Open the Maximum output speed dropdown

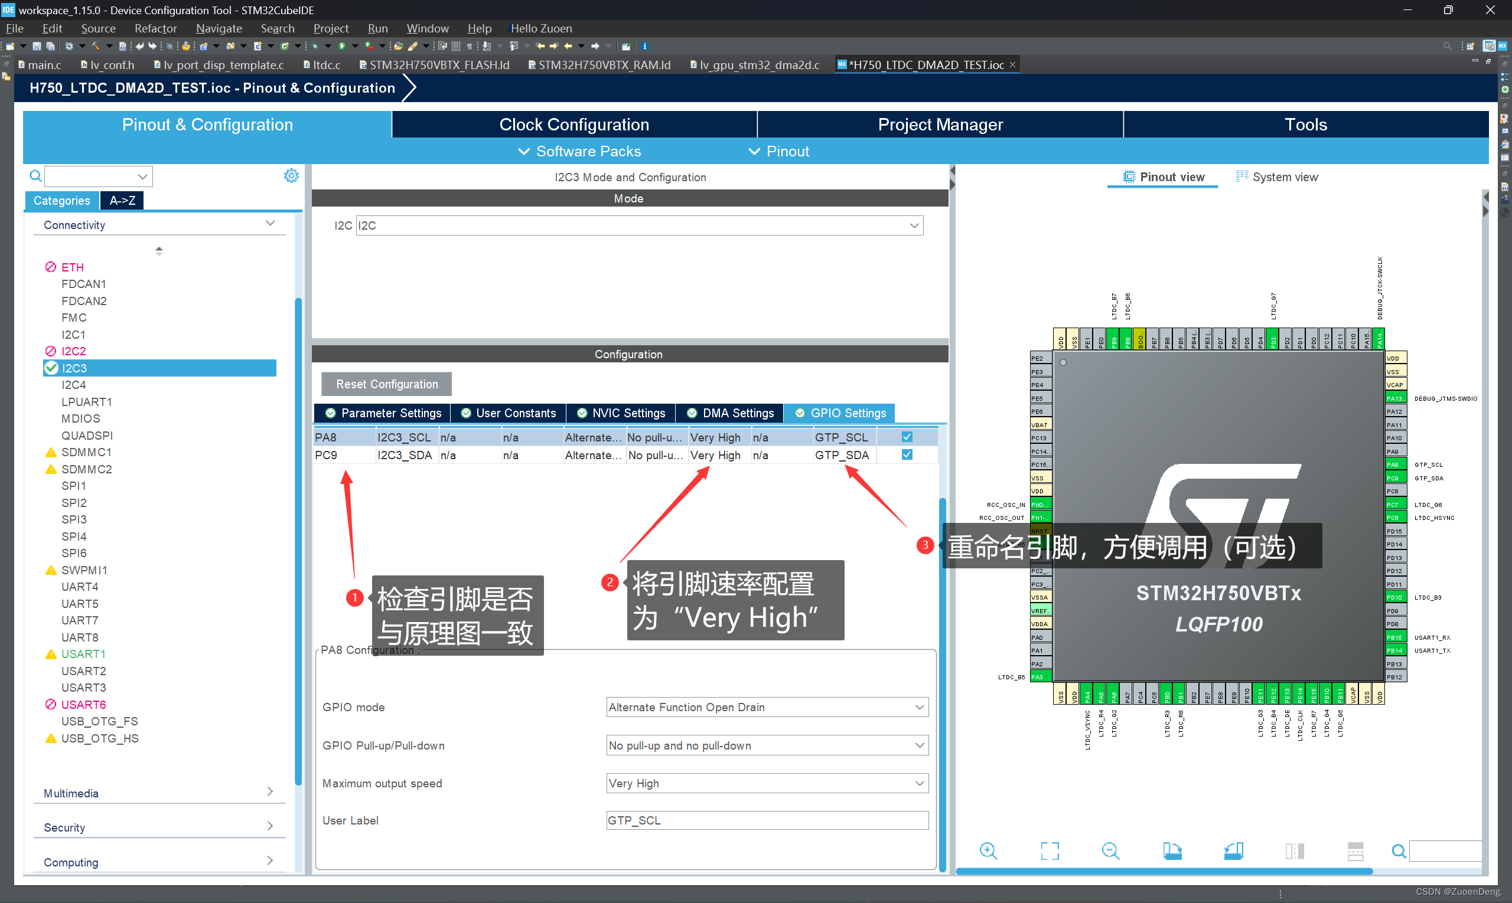tap(767, 783)
